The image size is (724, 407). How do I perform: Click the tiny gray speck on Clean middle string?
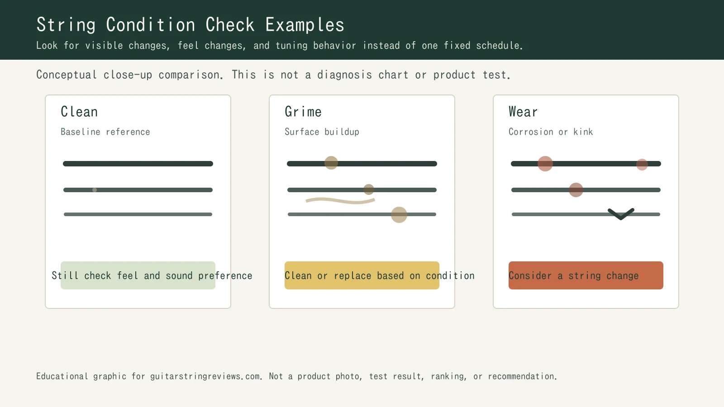coord(95,190)
